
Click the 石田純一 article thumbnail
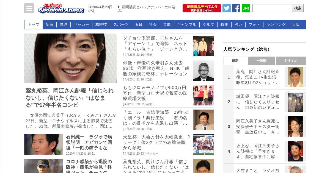43,144
